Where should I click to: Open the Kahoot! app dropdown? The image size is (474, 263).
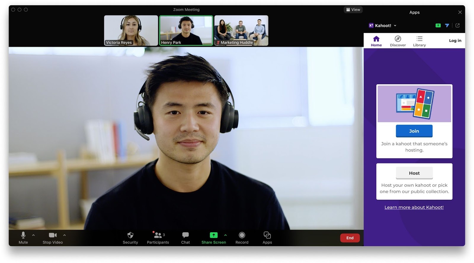click(x=383, y=25)
